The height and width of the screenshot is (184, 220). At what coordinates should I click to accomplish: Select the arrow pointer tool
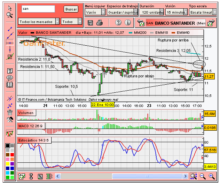click(x=10, y=8)
